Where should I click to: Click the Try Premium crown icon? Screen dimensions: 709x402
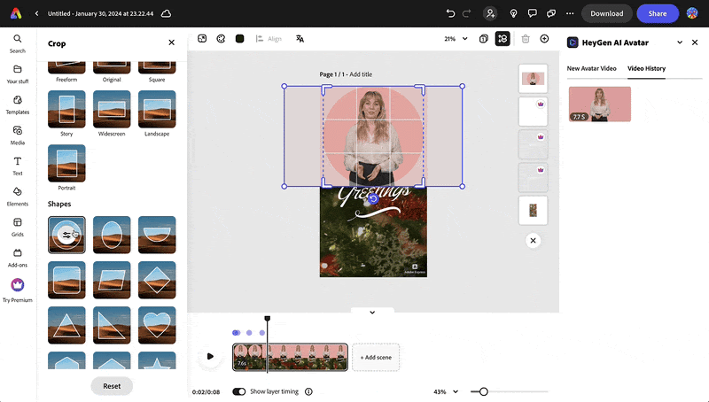(17, 285)
